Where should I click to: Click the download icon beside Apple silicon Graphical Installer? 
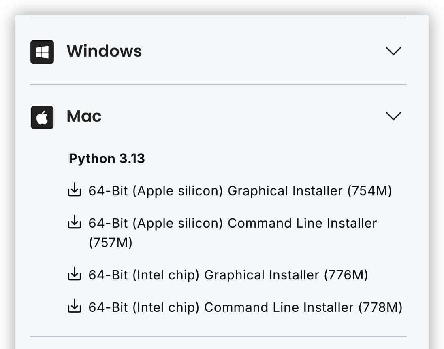(x=75, y=190)
